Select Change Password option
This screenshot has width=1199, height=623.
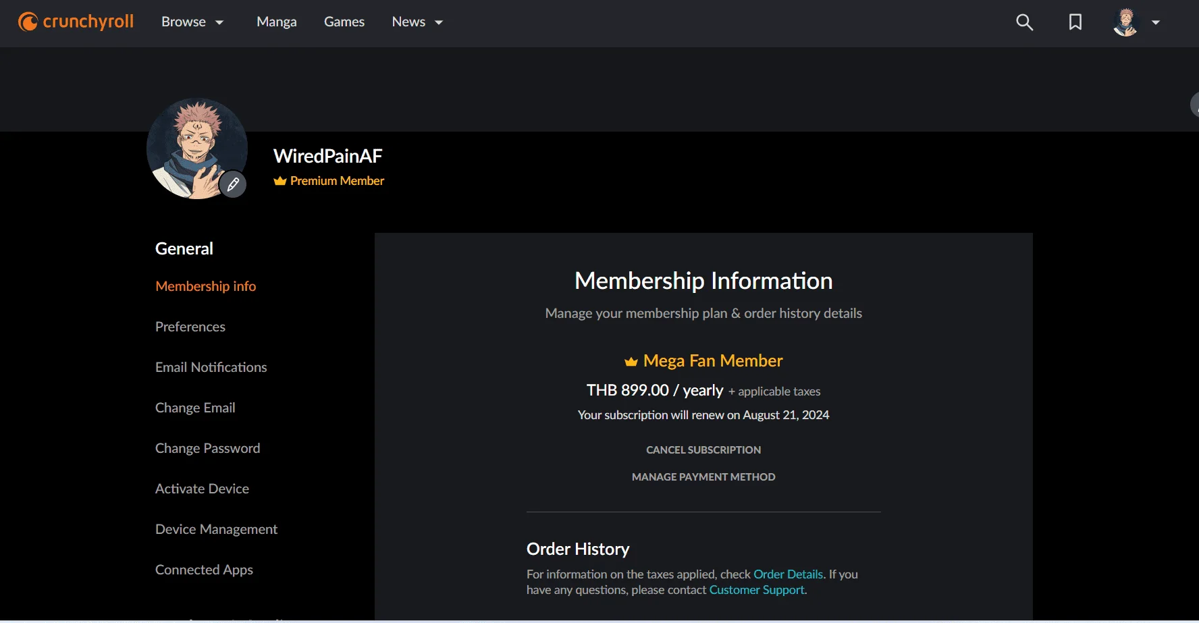pyautogui.click(x=208, y=448)
